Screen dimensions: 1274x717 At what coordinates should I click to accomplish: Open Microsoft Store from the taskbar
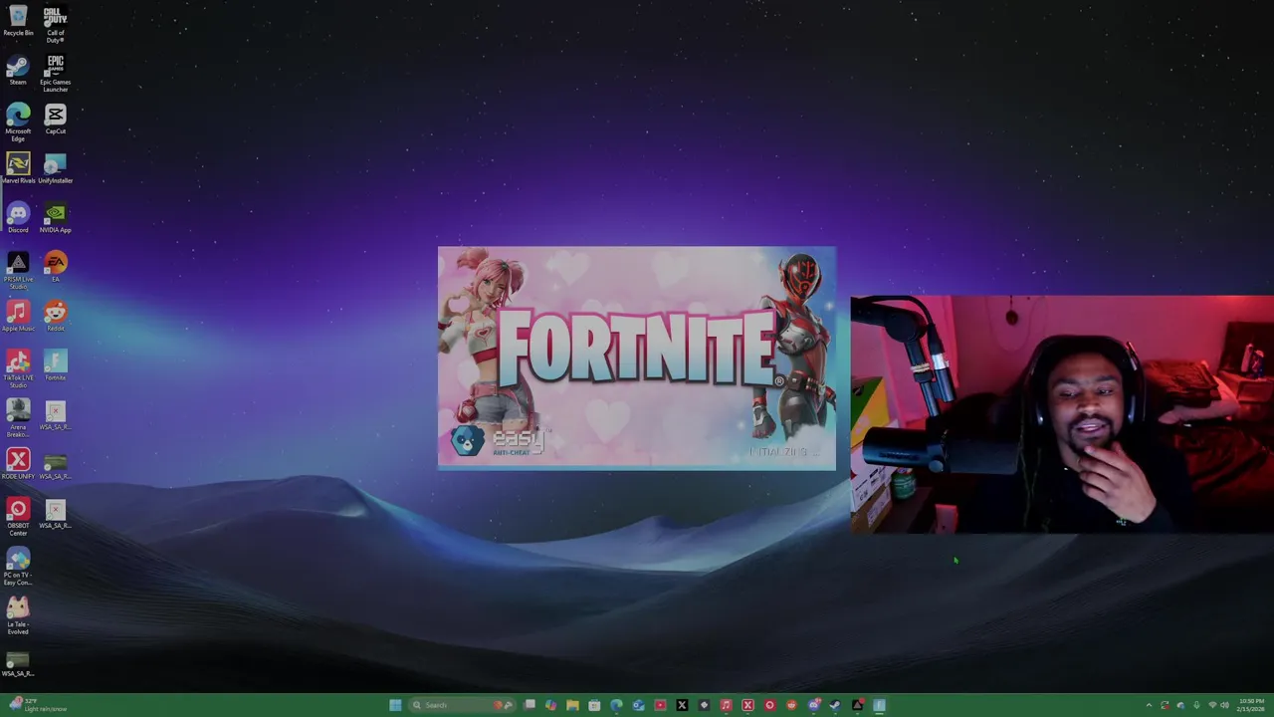click(x=594, y=705)
